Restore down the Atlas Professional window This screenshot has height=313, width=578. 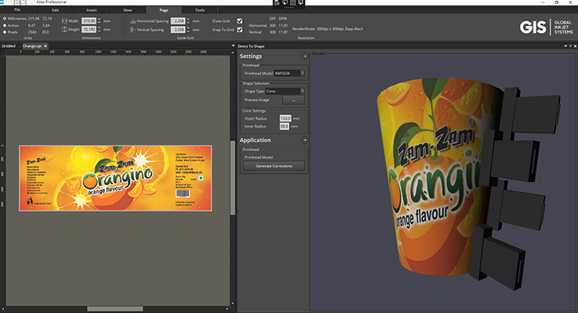557,2
